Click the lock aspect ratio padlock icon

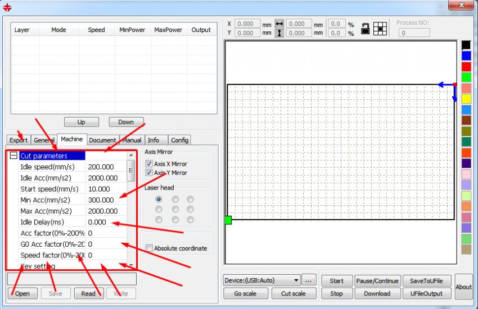coord(366,29)
